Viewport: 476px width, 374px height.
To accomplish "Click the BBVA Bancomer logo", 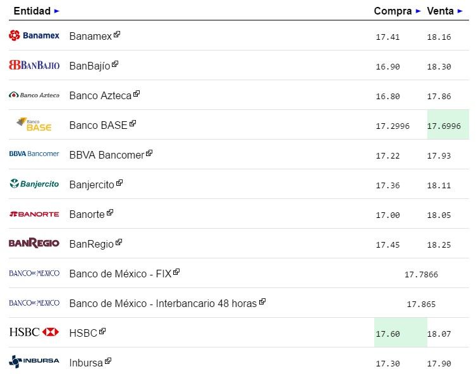I will click(x=34, y=154).
